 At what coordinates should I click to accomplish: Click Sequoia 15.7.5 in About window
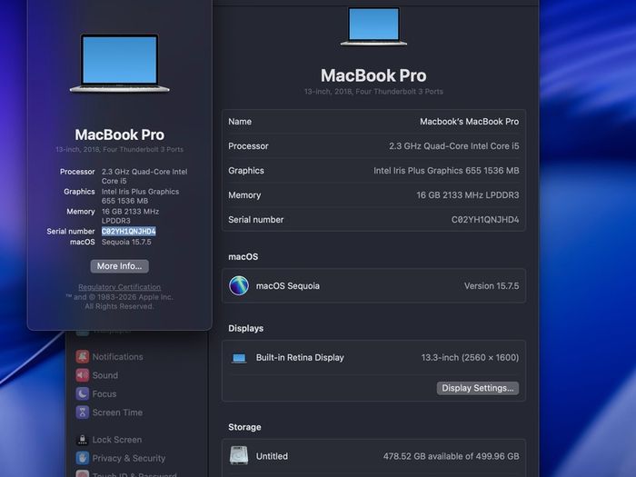click(x=126, y=243)
